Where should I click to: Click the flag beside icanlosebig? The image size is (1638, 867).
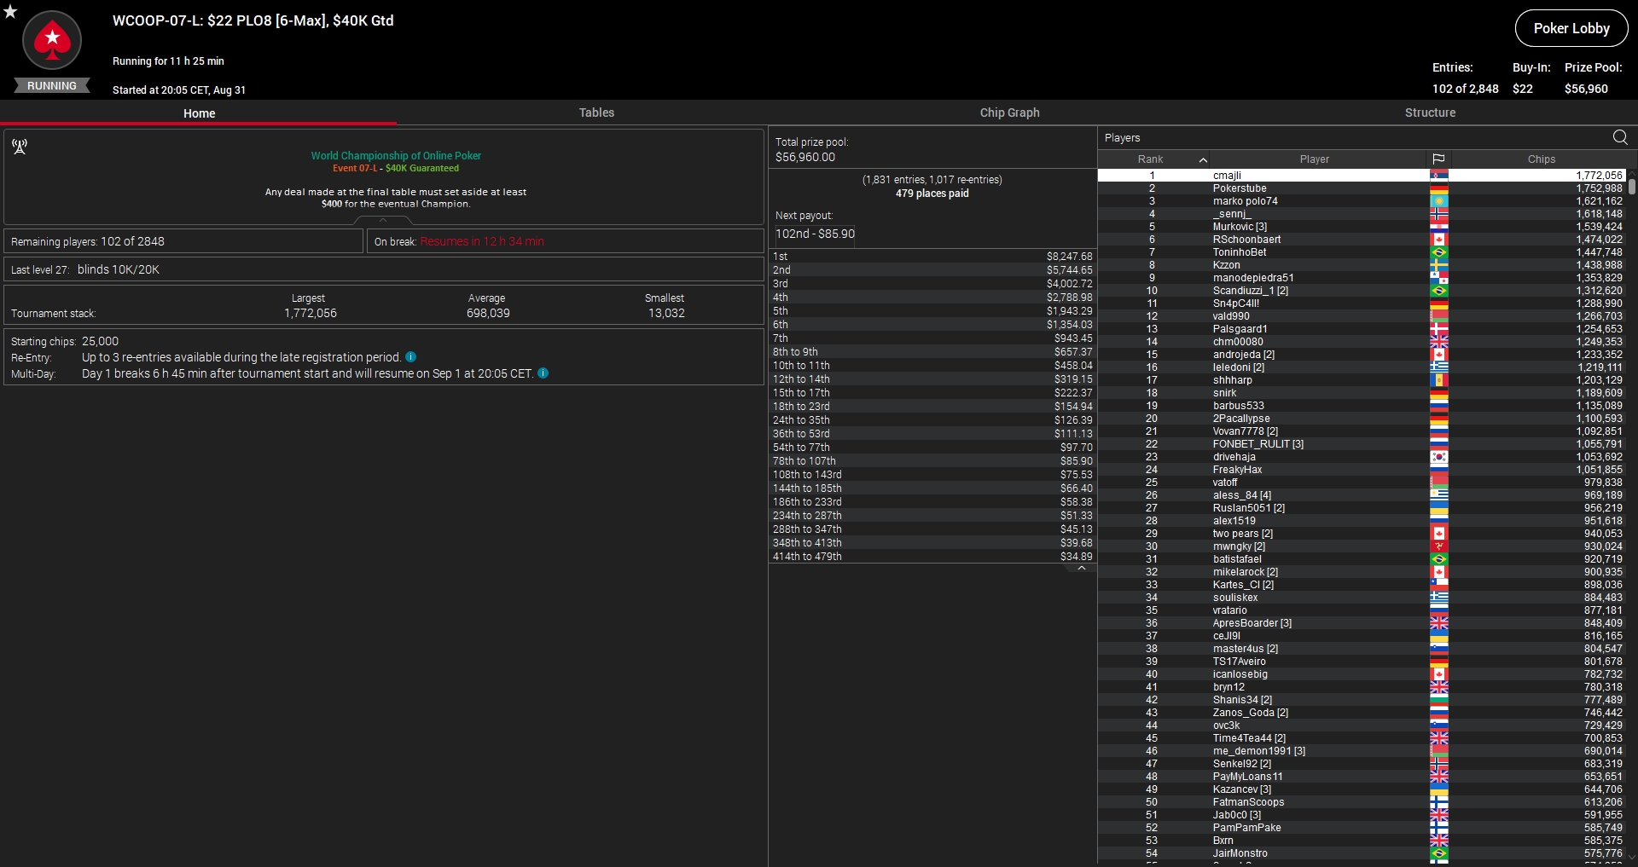point(1438,674)
